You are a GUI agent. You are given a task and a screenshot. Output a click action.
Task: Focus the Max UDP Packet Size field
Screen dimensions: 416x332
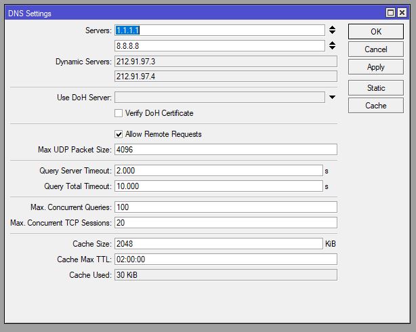pos(226,150)
